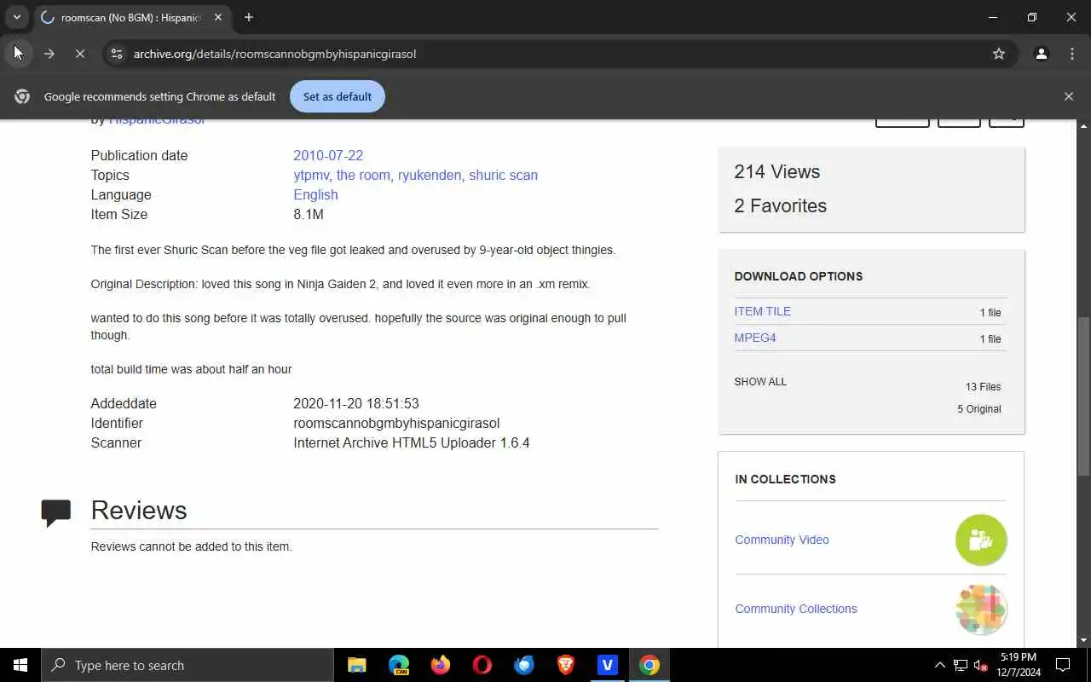Click the Chrome icon on the taskbar
The height and width of the screenshot is (682, 1091).
649,665
